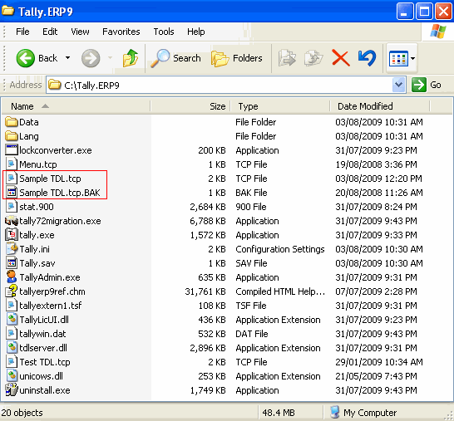Click the red Delete X icon
Viewport: 454px width, 421px height.
pyautogui.click(x=341, y=58)
